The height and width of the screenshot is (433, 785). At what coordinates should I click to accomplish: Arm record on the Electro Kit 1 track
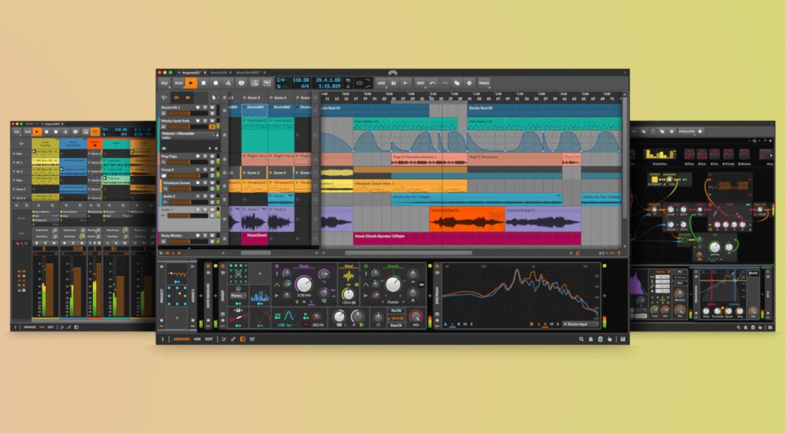(x=198, y=107)
